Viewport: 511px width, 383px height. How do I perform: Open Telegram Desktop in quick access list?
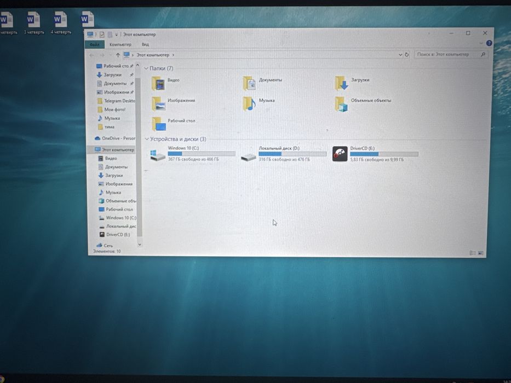(x=116, y=101)
